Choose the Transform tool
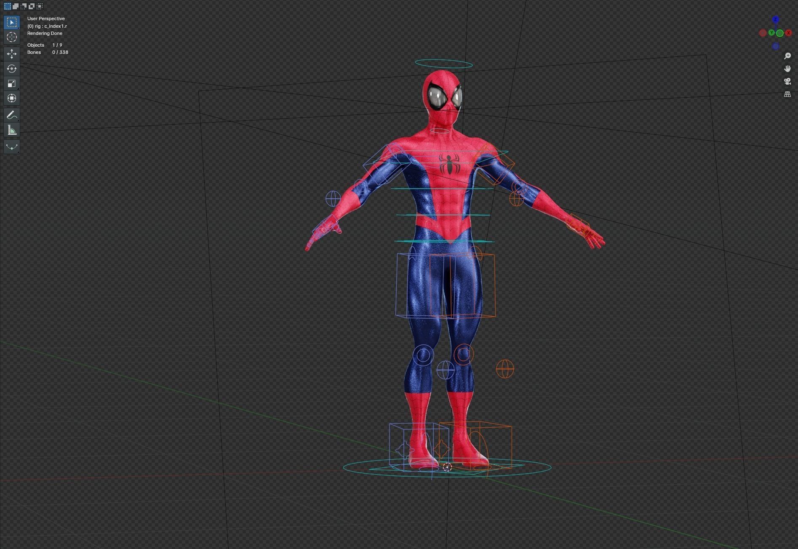The image size is (798, 549). (12, 98)
